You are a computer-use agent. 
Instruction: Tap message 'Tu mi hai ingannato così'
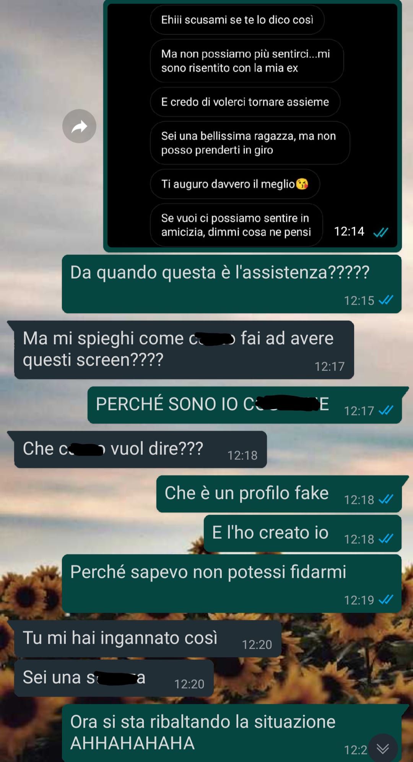coord(148,639)
